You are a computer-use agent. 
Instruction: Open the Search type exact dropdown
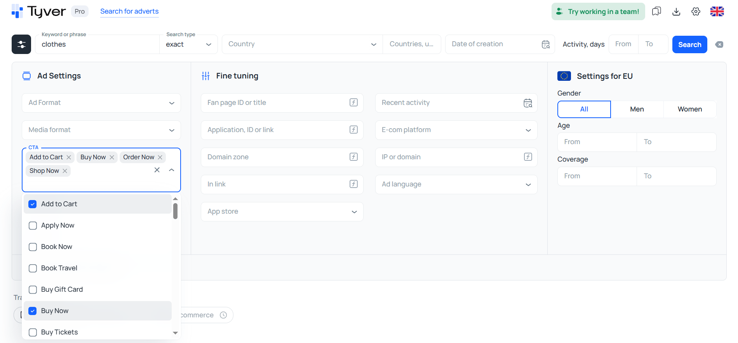pyautogui.click(x=188, y=44)
